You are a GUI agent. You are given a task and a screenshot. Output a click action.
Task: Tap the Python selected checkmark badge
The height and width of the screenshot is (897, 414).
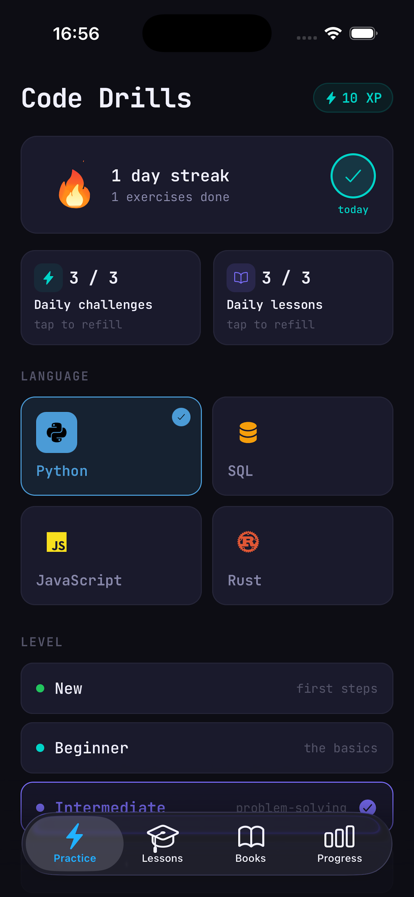(181, 417)
